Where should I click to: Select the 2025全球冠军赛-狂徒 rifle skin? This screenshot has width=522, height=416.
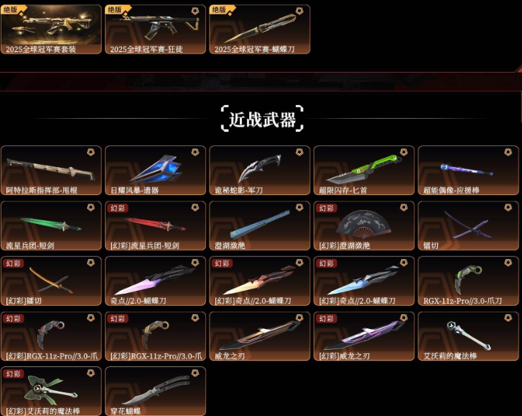[x=156, y=30]
